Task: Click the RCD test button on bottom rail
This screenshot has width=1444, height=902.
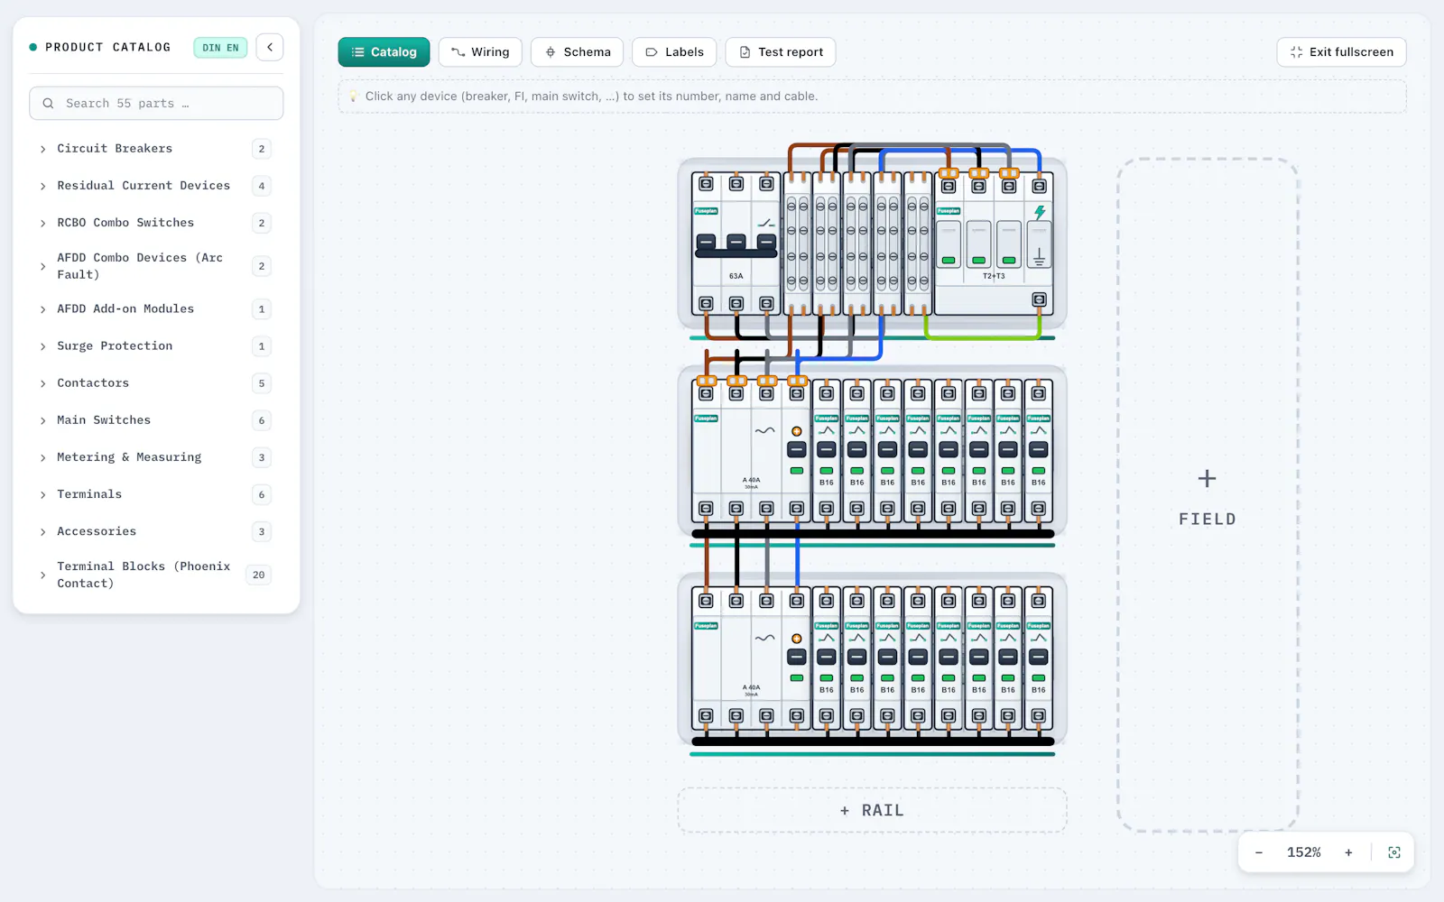Action: [x=796, y=639]
